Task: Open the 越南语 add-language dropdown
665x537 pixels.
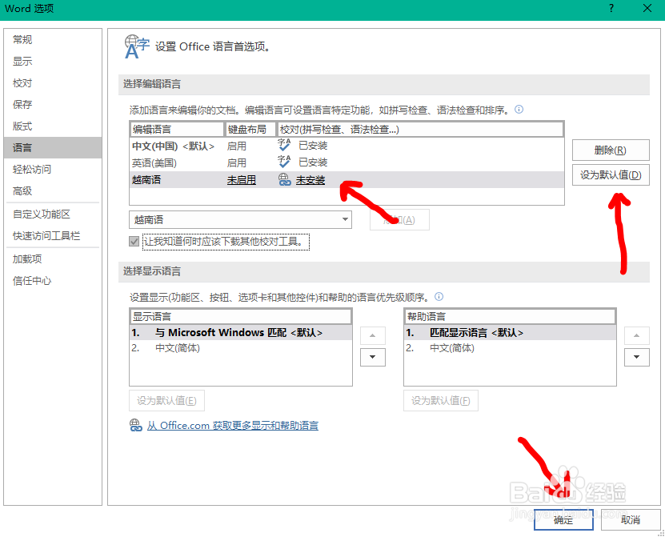Action: [344, 219]
